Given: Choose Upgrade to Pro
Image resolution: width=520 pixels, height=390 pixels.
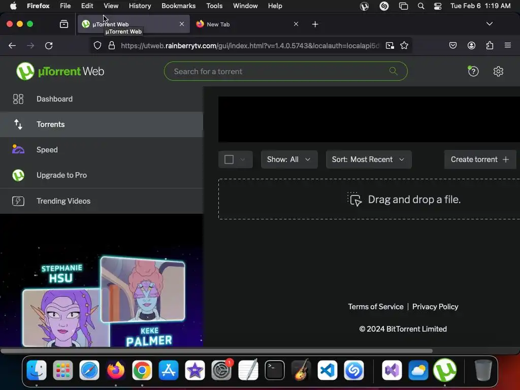Looking at the screenshot, I should (x=102, y=175).
